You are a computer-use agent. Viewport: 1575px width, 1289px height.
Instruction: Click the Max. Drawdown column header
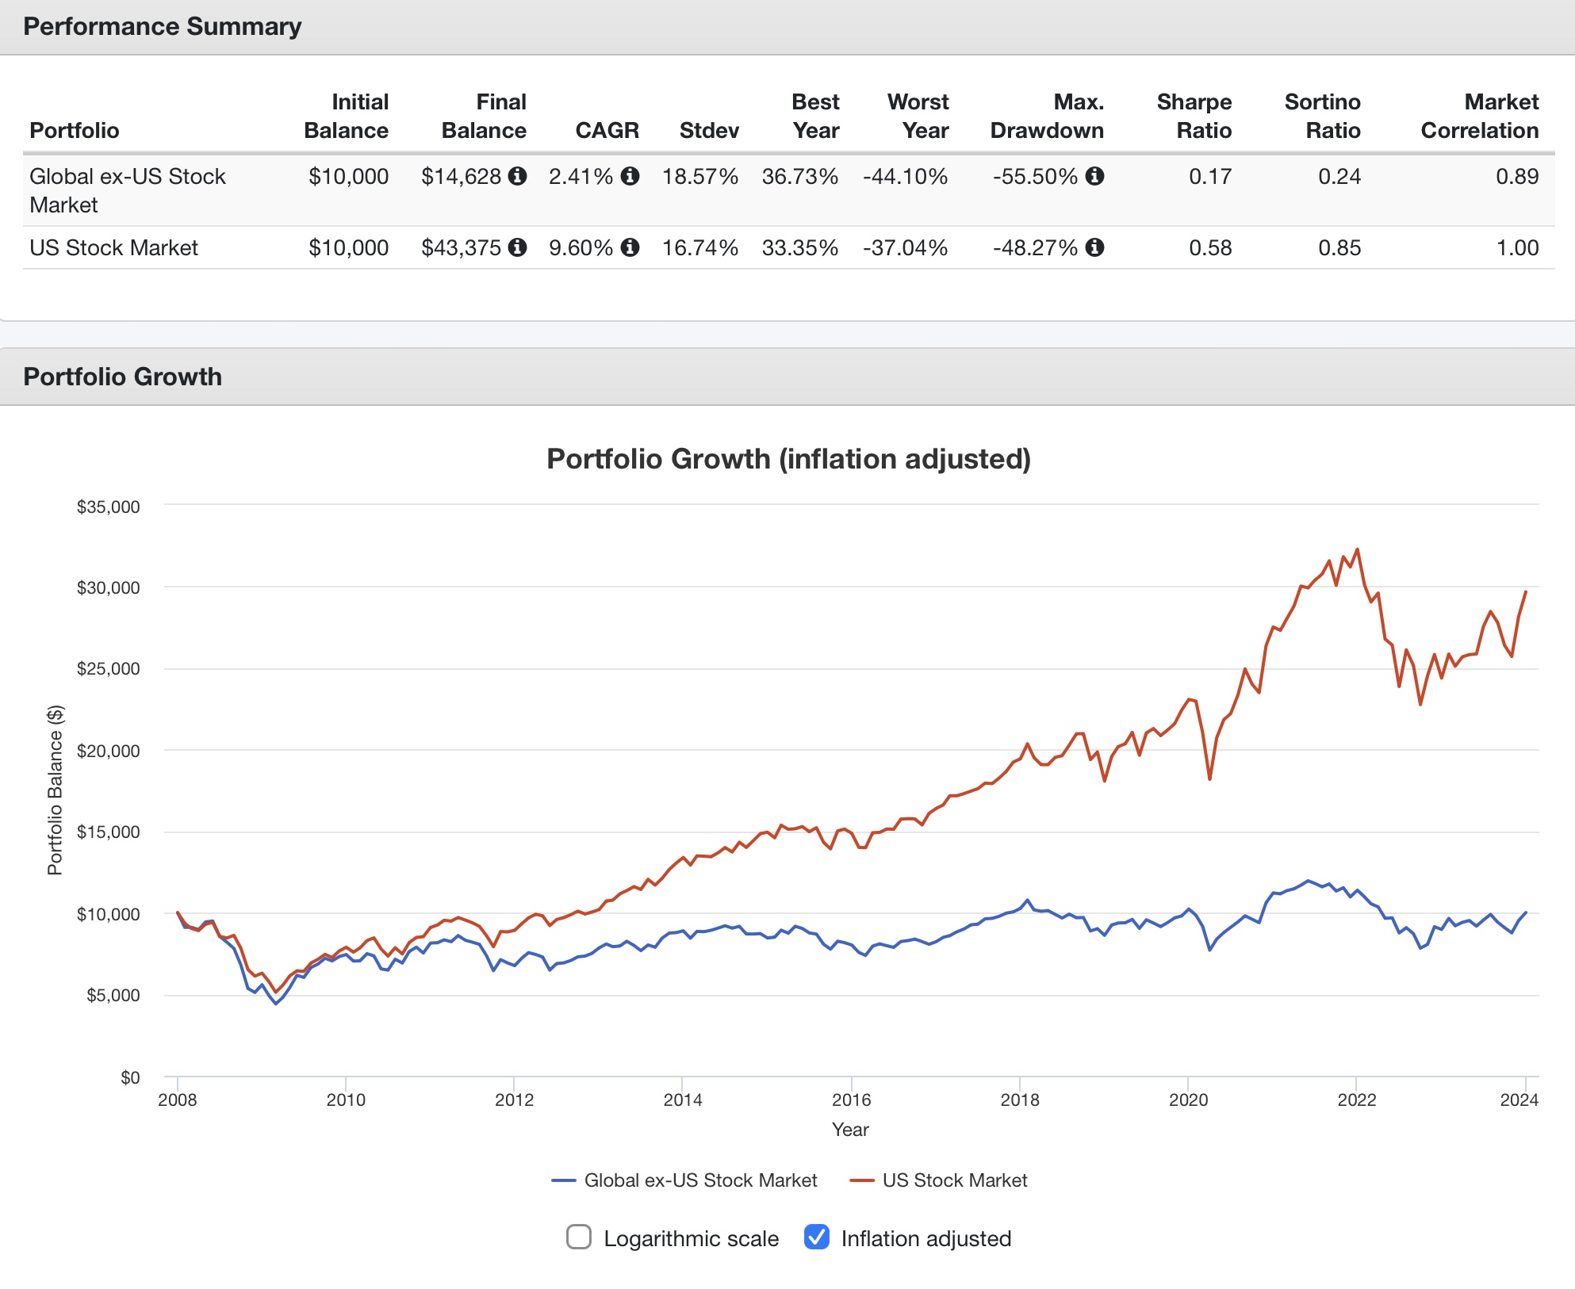1046,116
